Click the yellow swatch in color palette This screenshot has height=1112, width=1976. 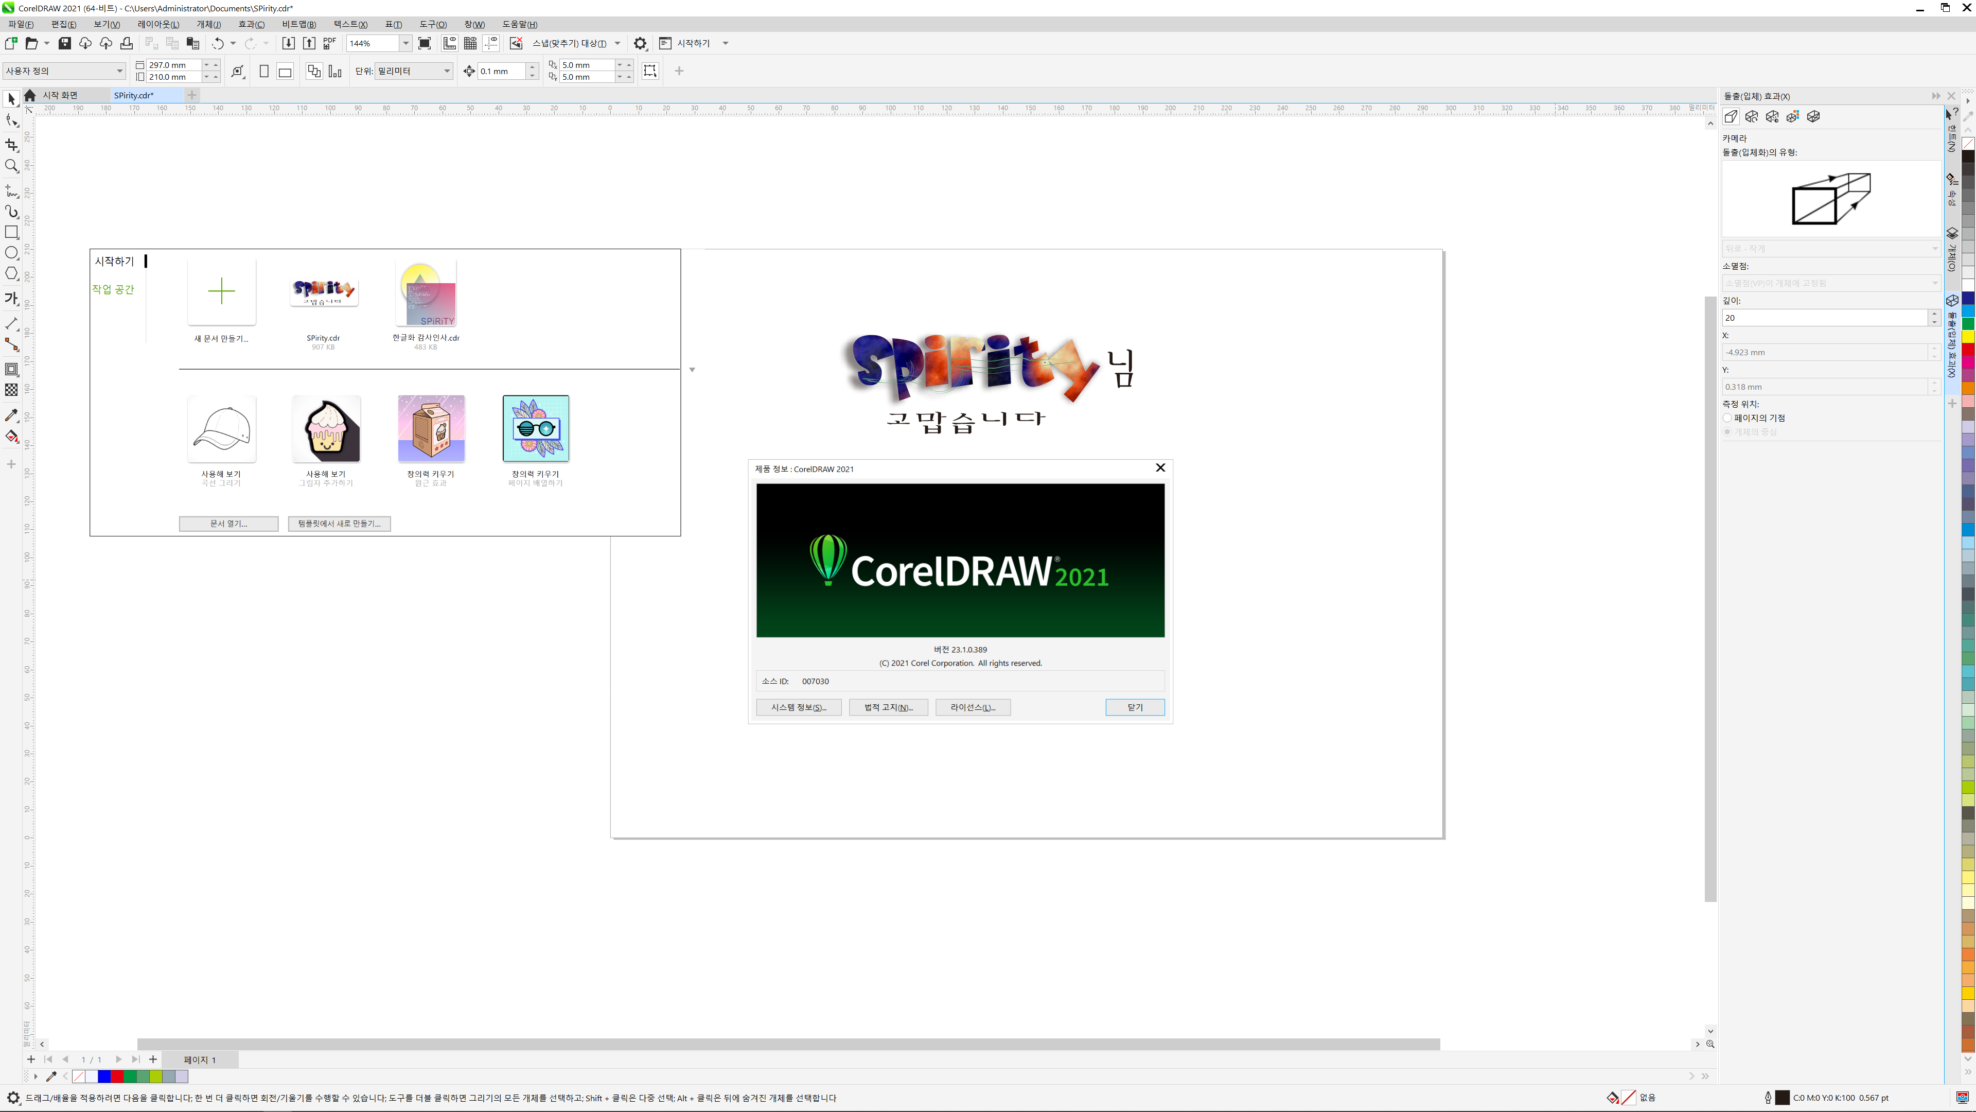(x=1968, y=337)
